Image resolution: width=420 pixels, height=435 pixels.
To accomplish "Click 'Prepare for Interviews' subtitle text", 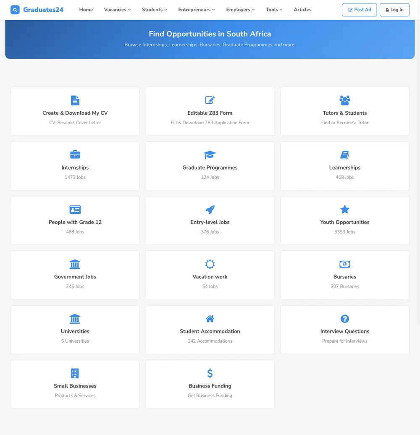I will pyautogui.click(x=344, y=341).
